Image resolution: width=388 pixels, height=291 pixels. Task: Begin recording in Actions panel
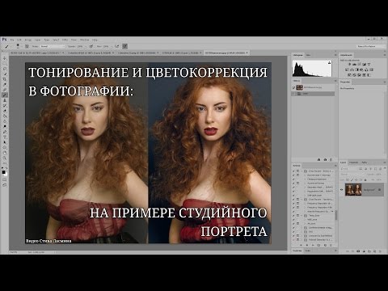307,245
